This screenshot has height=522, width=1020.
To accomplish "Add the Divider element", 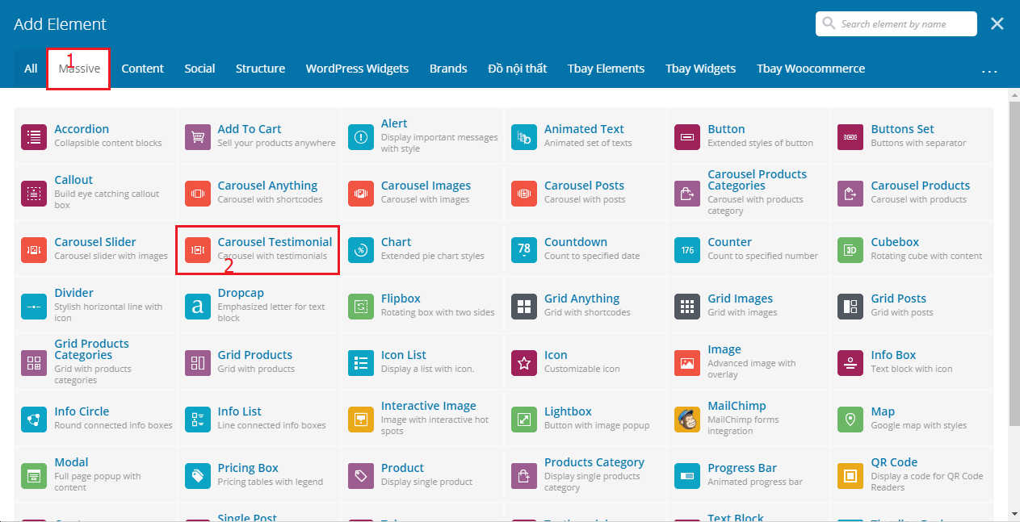I will [x=95, y=307].
